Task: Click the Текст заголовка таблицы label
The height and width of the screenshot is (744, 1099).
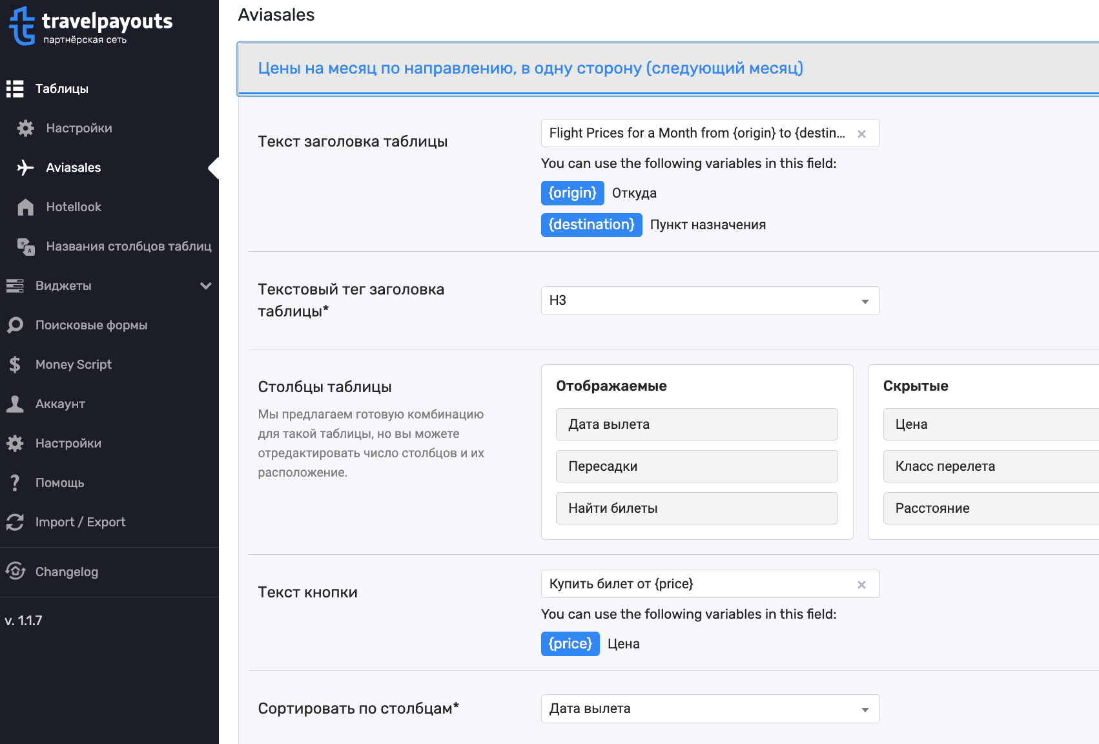Action: 353,141
